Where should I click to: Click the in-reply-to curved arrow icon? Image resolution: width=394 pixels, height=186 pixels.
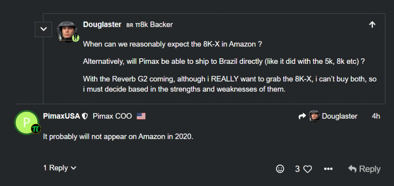point(303,116)
